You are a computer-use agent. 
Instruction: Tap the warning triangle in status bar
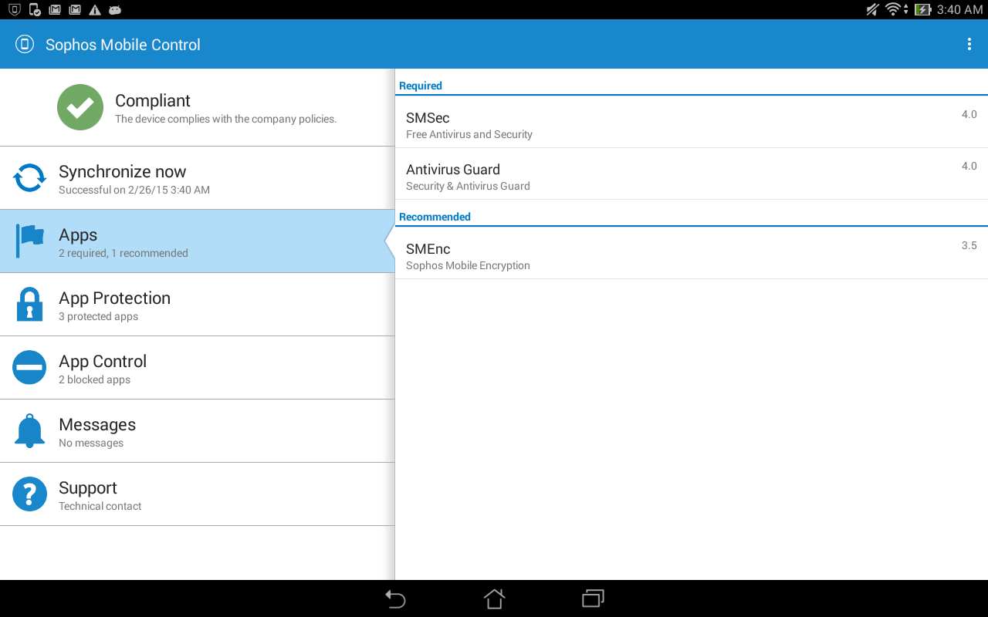[94, 10]
